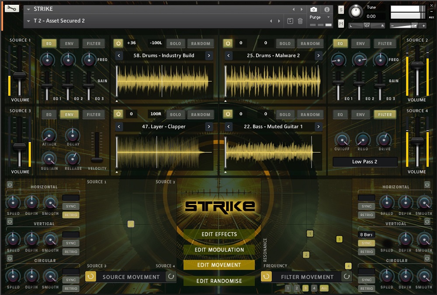This screenshot has height=295, width=437.
Task: Delete snapshot with the trash icon
Action: tap(300, 21)
